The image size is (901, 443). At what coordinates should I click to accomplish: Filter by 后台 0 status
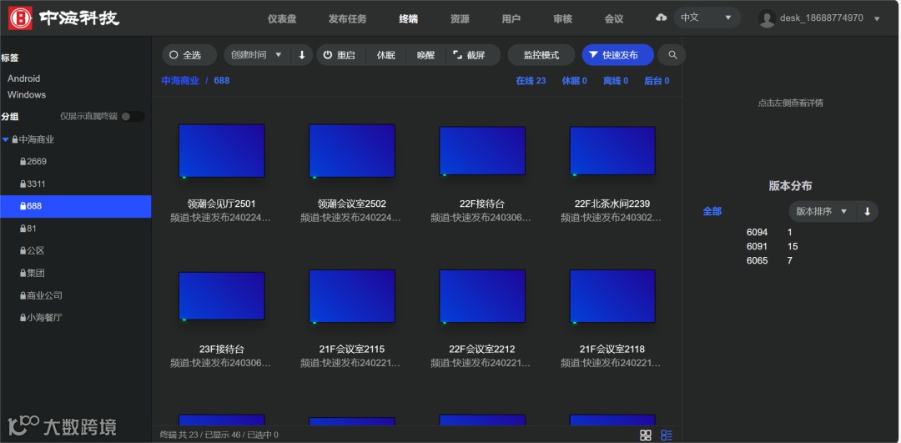657,81
